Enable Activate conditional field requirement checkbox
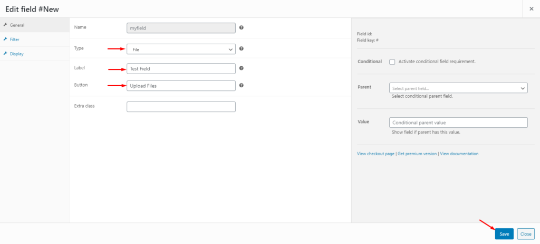The image size is (540, 244). [392, 62]
